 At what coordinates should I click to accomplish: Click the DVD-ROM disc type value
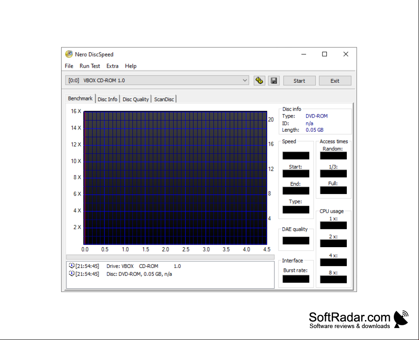coord(317,116)
